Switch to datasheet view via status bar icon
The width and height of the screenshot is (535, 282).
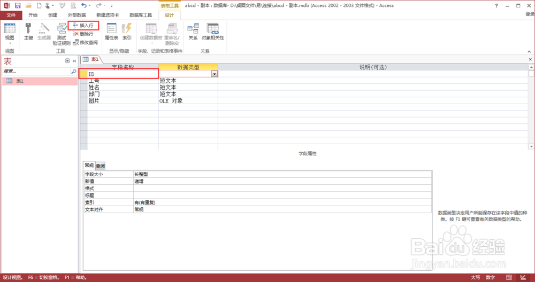(509, 278)
